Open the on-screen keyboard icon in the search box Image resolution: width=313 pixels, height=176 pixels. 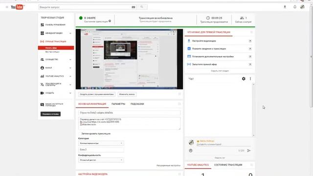click(x=134, y=7)
